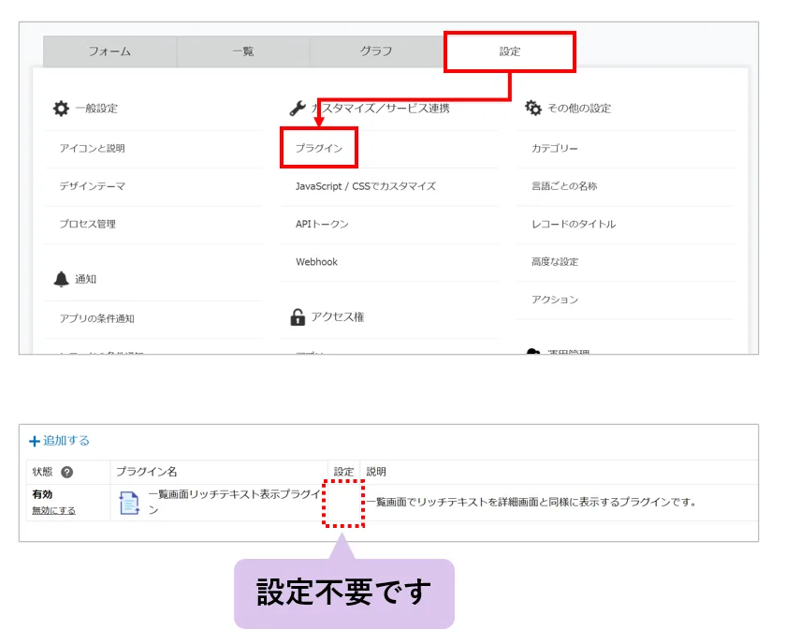Screen dimensions: 786x644
Task: Open デザインテーマ settings
Action: tap(93, 186)
